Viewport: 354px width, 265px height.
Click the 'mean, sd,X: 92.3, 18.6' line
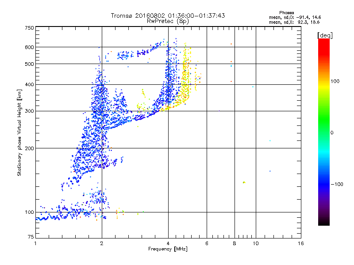(x=294, y=22)
